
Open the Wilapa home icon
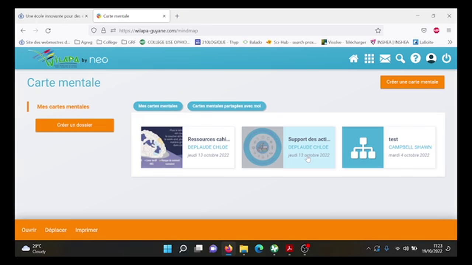coord(353,59)
